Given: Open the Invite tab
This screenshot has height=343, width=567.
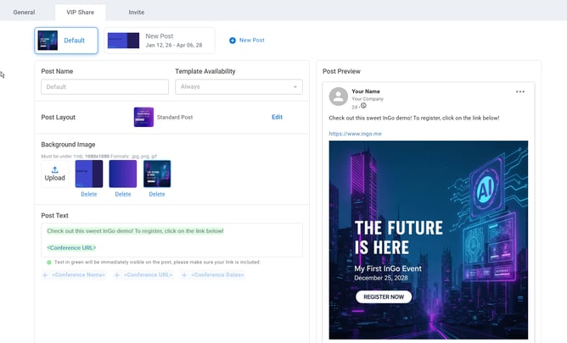Looking at the screenshot, I should [136, 12].
